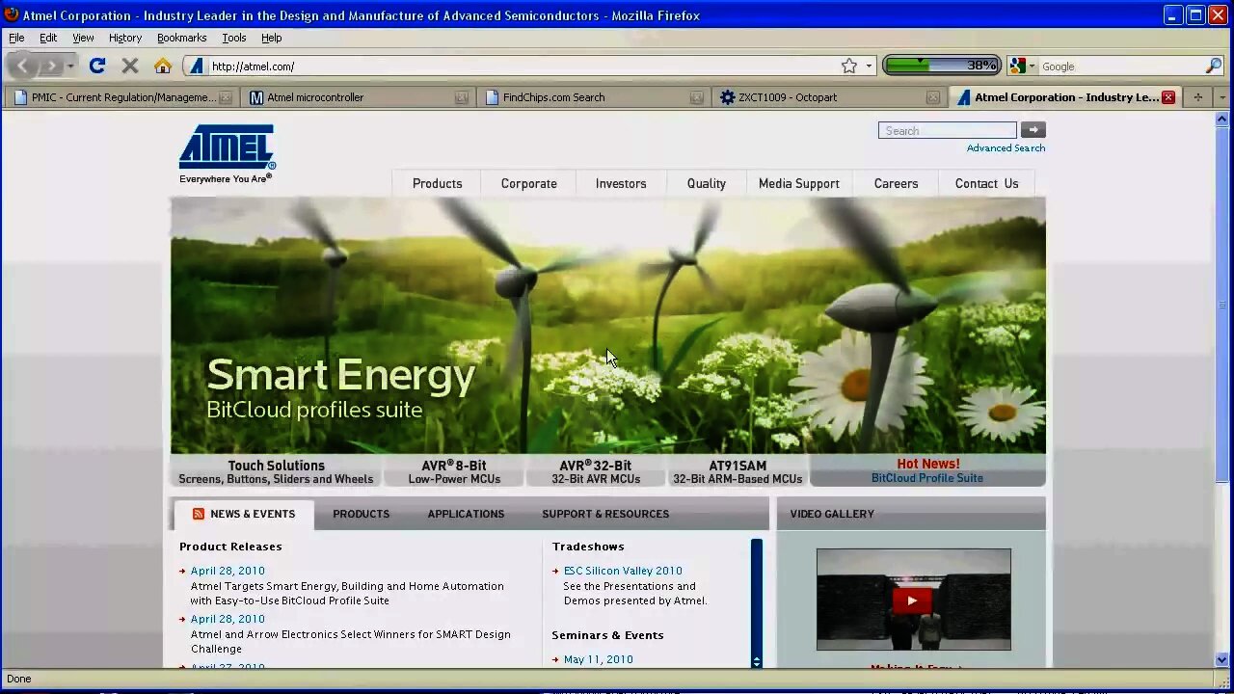The height and width of the screenshot is (694, 1234).
Task: Open the Bookmarks menu
Action: [x=181, y=38]
